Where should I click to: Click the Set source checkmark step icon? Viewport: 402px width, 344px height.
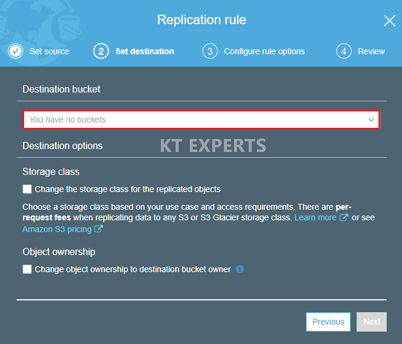coord(16,51)
